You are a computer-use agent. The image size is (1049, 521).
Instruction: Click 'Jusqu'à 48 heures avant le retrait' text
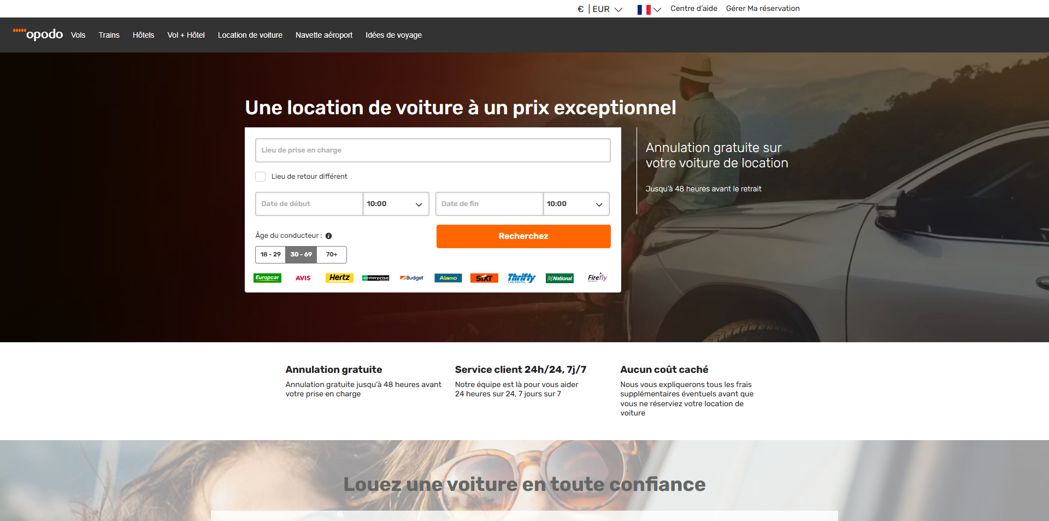[703, 189]
